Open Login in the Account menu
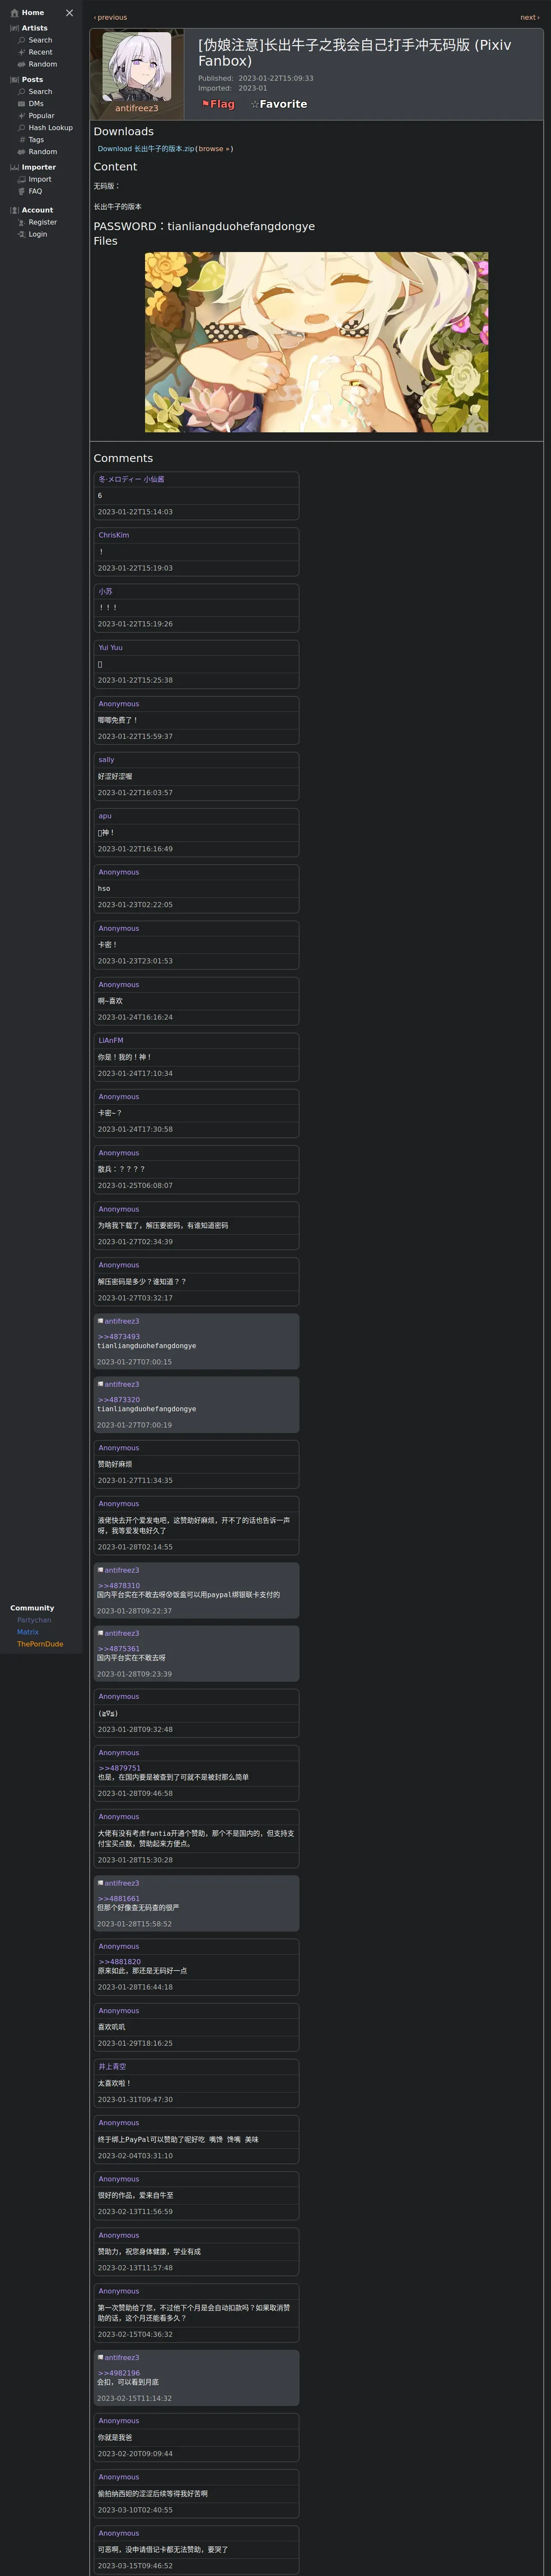This screenshot has height=2576, width=551. point(38,234)
